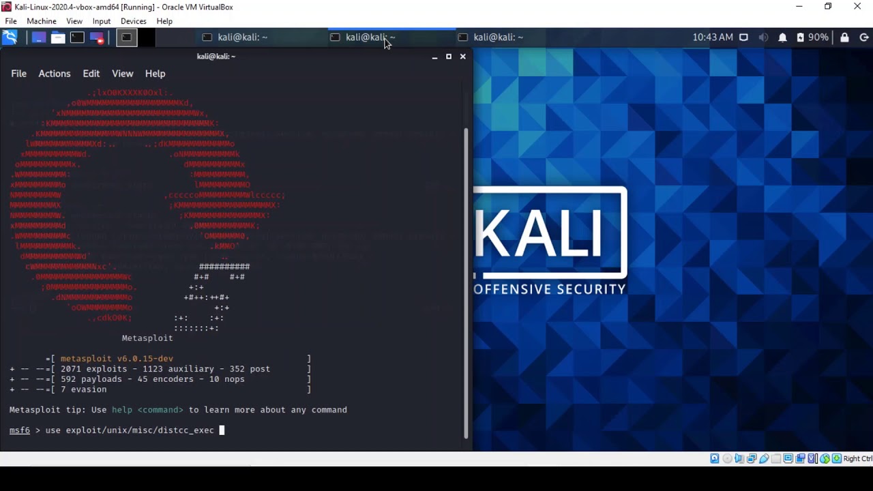Minimize the kali@kali terminal window
The width and height of the screenshot is (873, 491).
[434, 57]
